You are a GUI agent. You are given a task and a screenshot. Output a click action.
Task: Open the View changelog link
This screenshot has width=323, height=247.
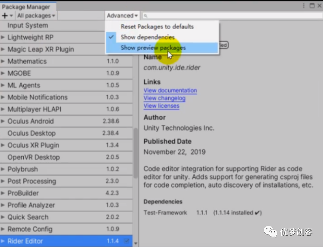(164, 98)
